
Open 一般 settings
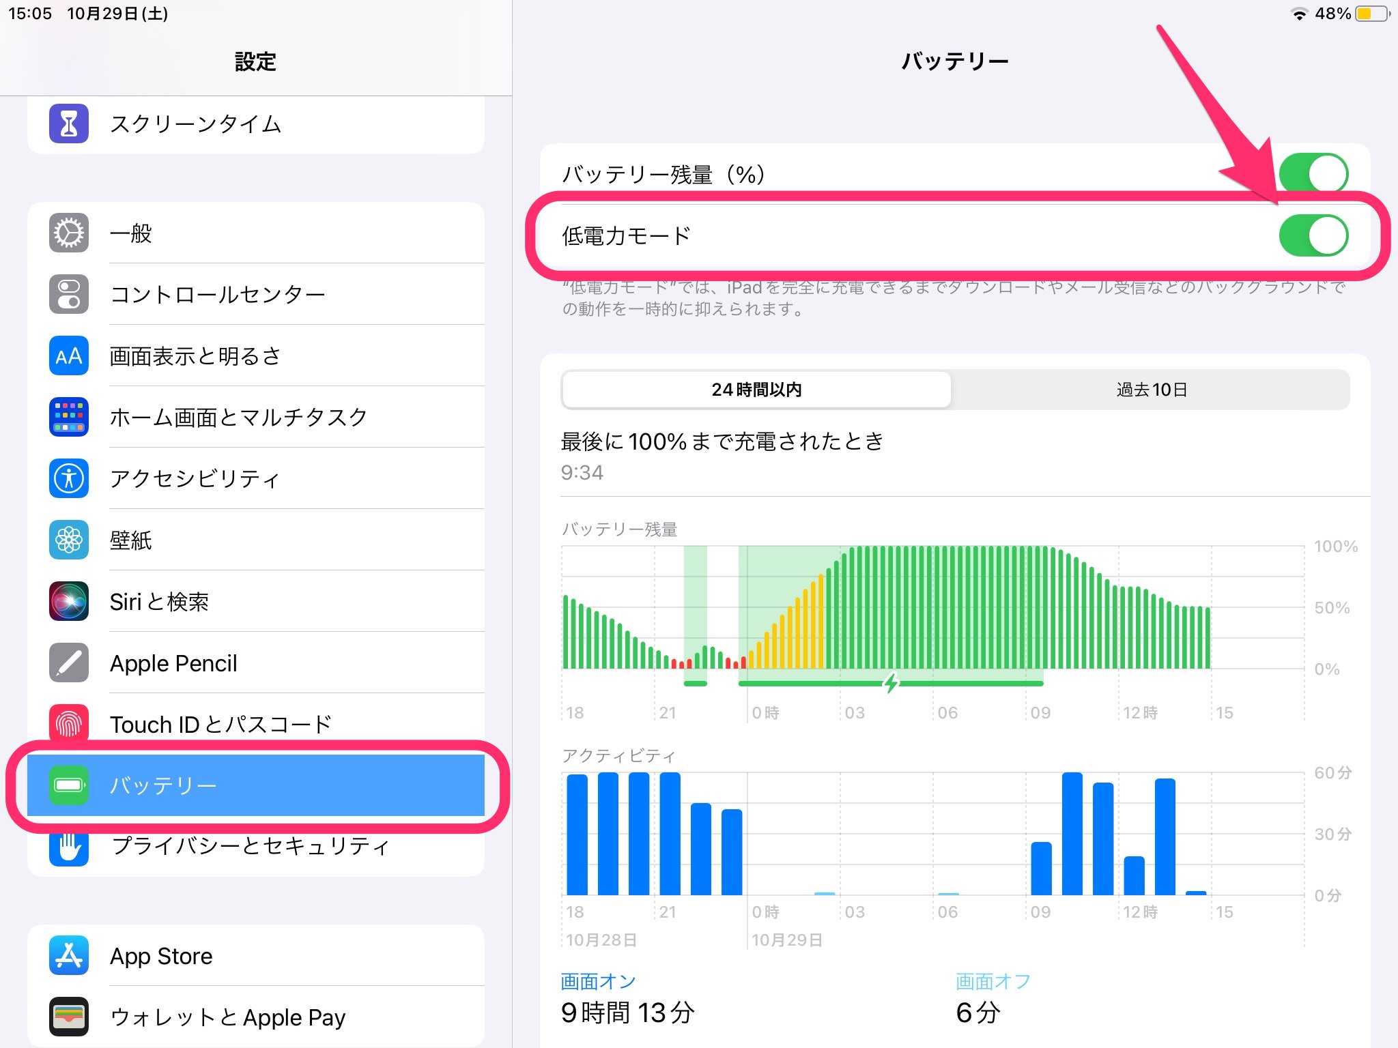click(x=256, y=233)
